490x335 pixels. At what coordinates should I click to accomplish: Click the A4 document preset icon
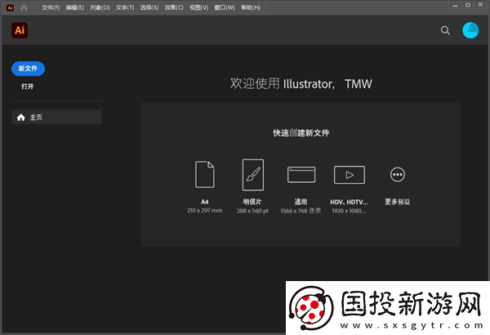(204, 175)
